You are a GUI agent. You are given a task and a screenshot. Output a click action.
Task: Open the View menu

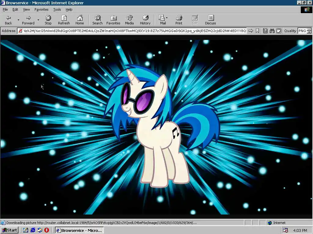pos(26,9)
